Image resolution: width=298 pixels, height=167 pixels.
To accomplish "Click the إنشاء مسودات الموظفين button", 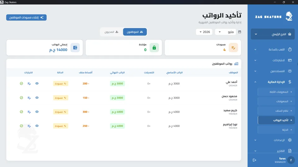I will pos(26,17).
